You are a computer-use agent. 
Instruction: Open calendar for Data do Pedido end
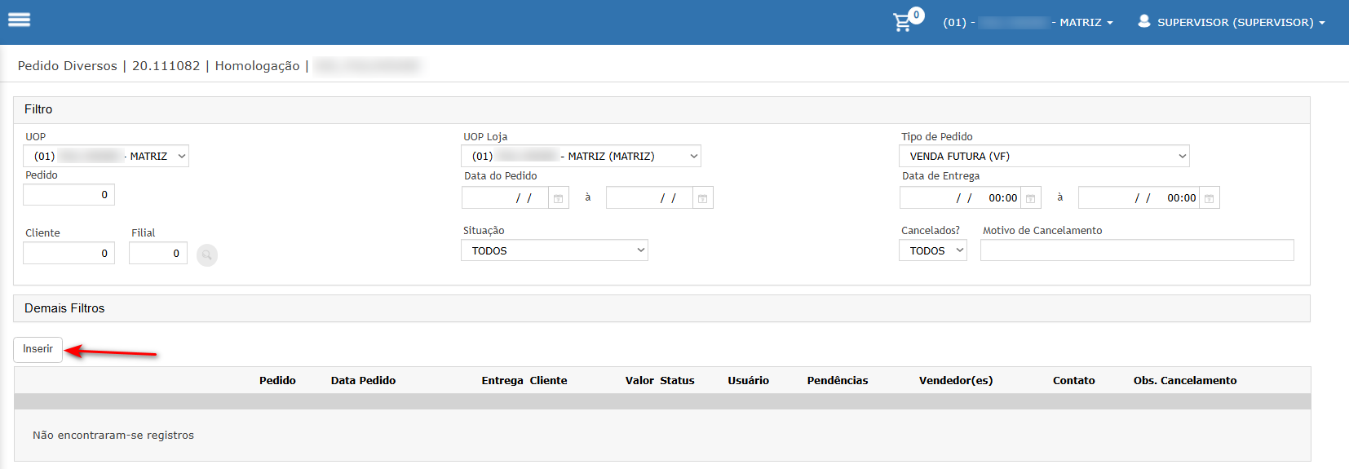(703, 198)
